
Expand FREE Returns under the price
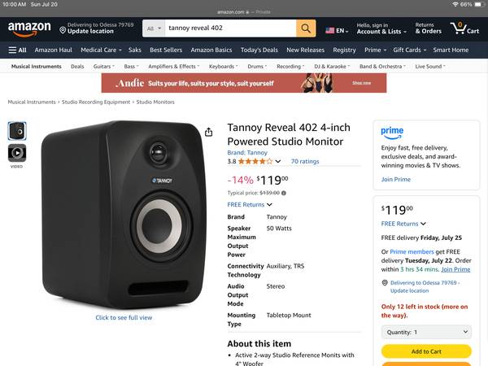(250, 204)
